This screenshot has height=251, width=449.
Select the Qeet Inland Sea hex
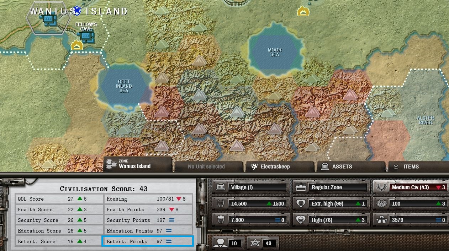click(123, 86)
